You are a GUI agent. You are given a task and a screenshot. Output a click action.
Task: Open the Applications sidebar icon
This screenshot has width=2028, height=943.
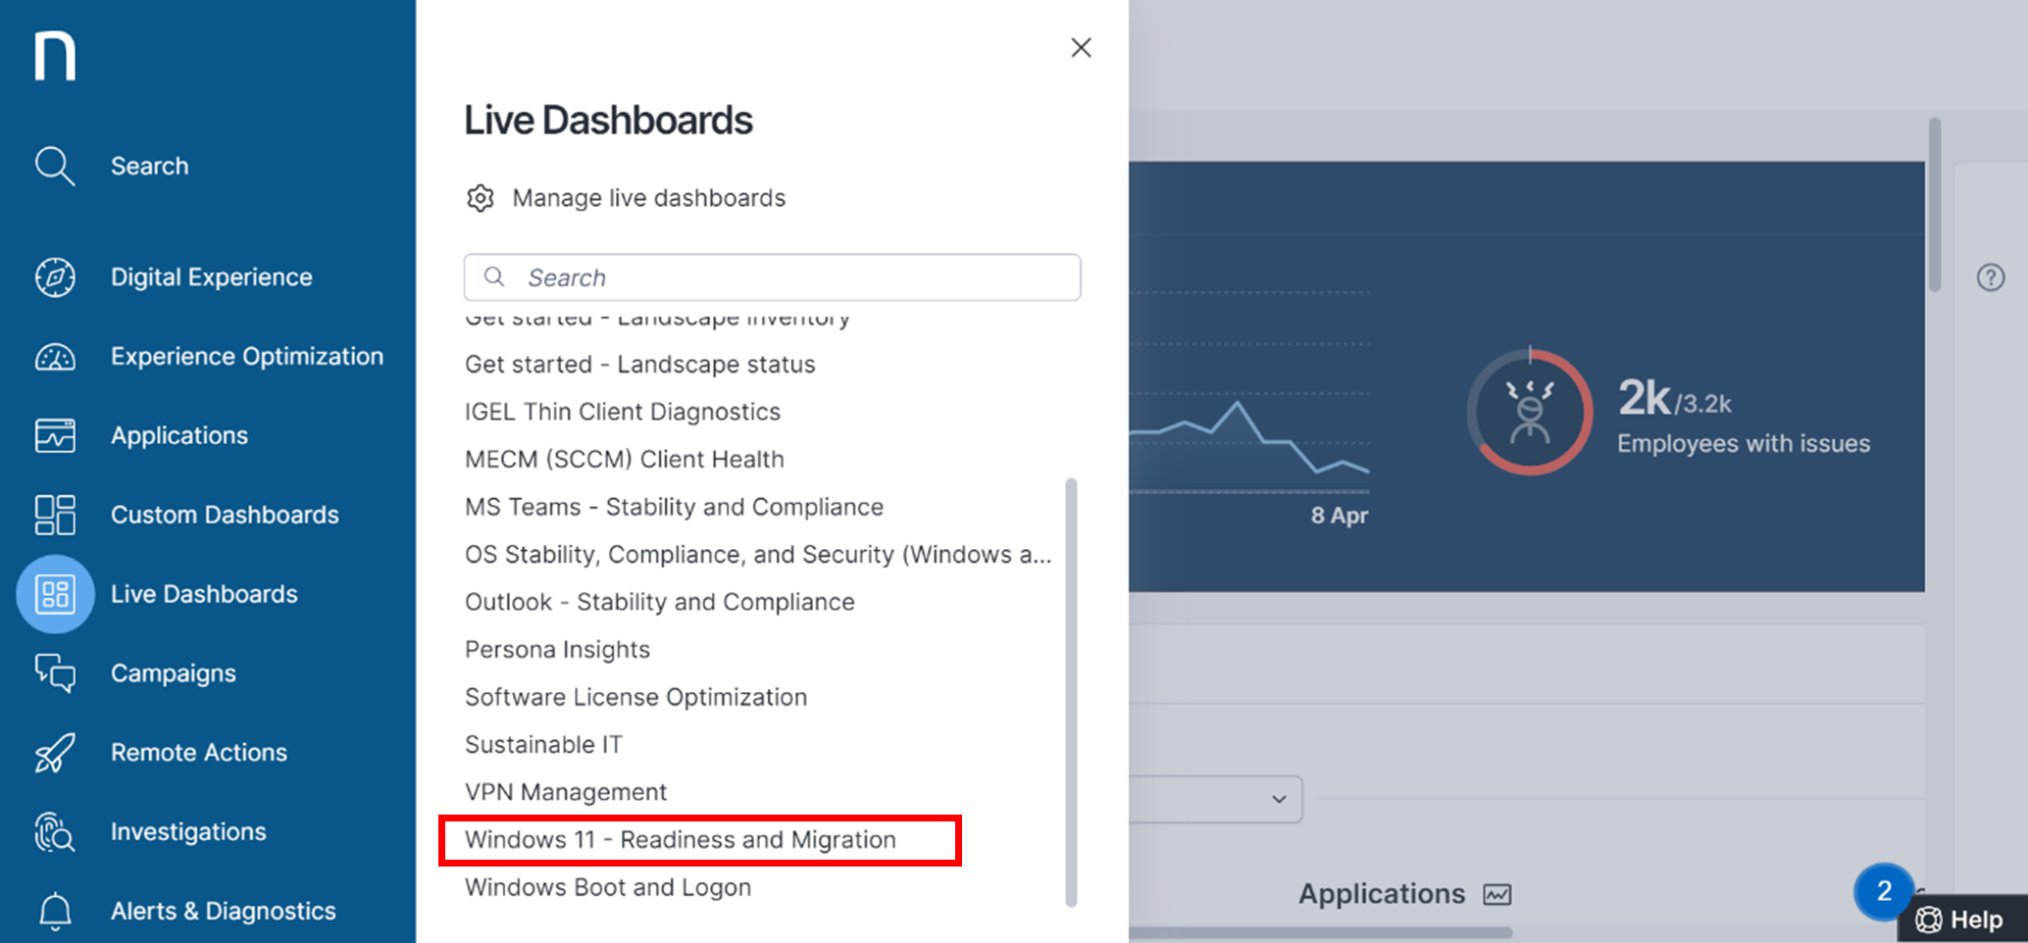55,435
